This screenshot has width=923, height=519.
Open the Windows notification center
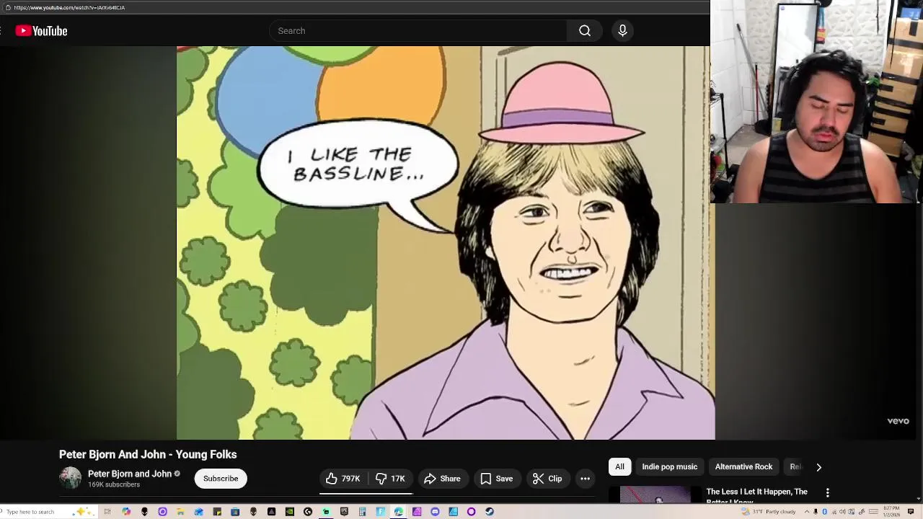pyautogui.click(x=910, y=512)
